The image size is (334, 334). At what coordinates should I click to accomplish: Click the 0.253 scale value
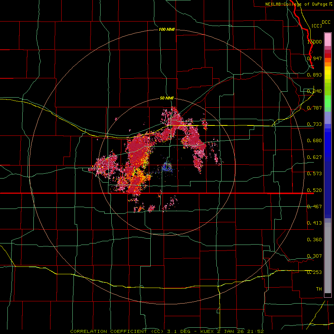(x=314, y=272)
